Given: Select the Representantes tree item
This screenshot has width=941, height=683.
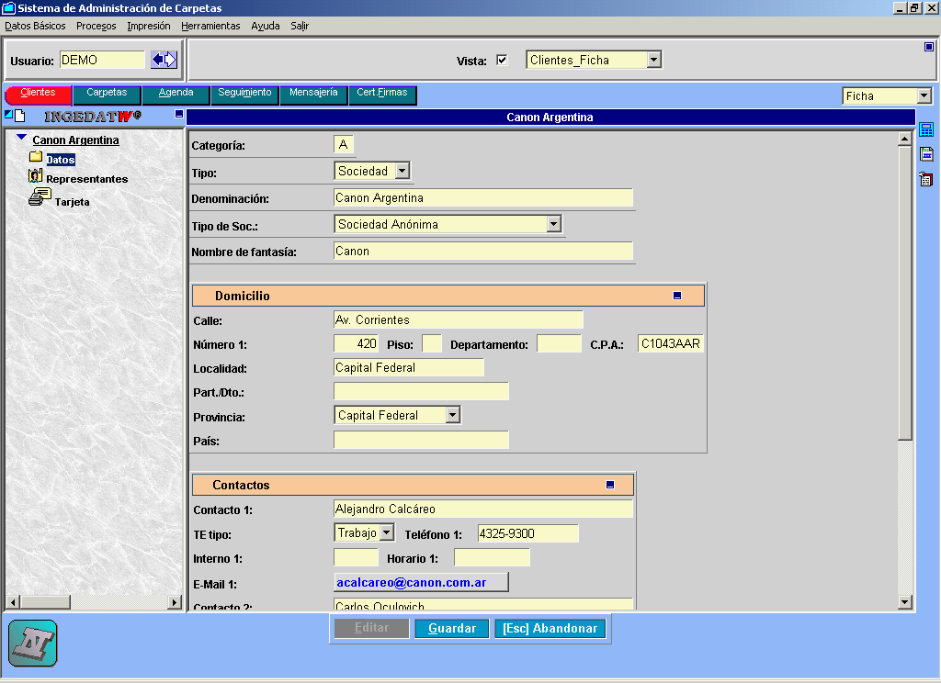Looking at the screenshot, I should pos(87,179).
